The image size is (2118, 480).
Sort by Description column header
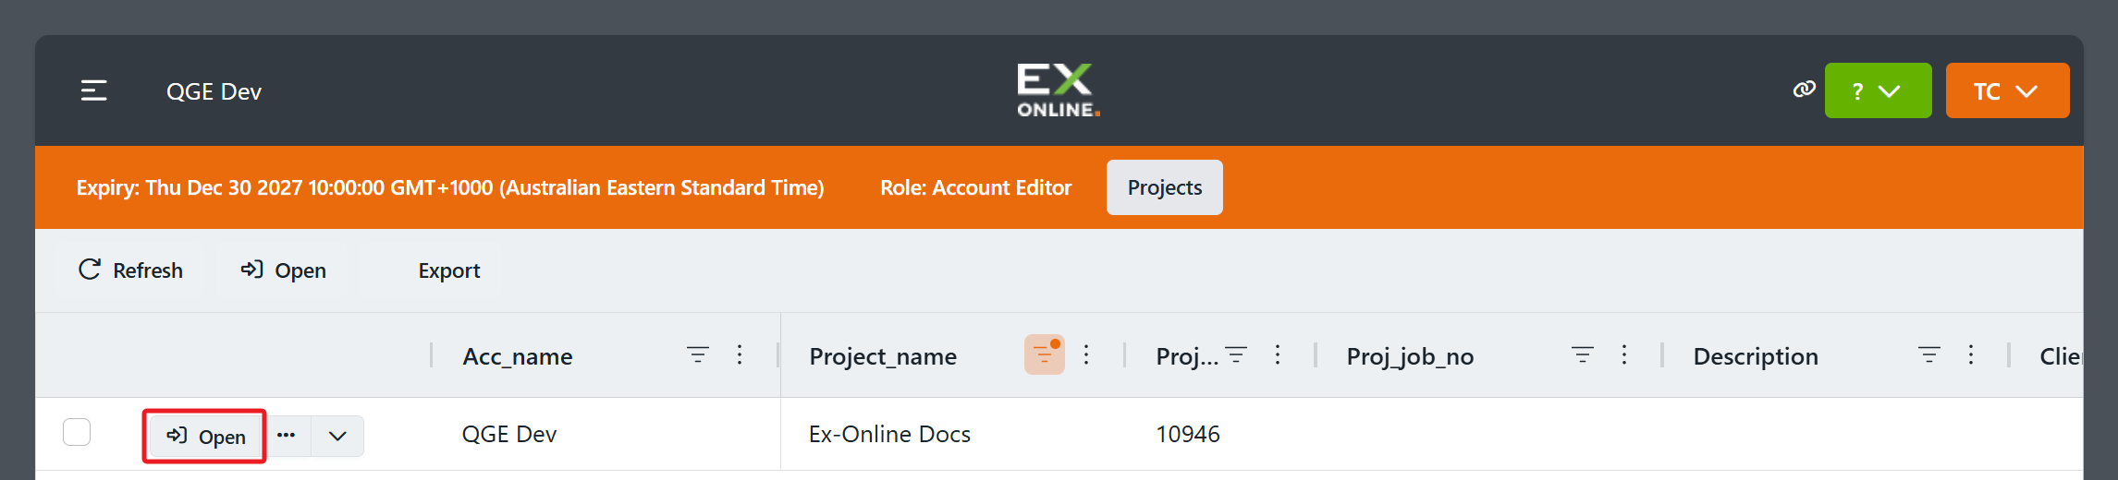click(1756, 356)
